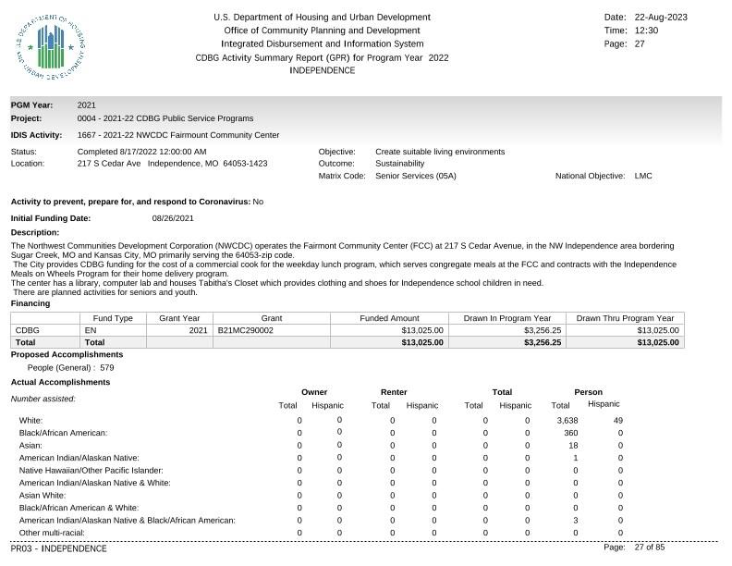This screenshot has height=566, width=732.
Task: Select the 'Drawn Thru Program Year' column header
Action: pyautogui.click(x=625, y=318)
